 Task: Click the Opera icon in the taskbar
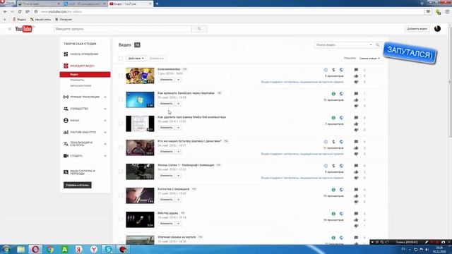[x=35, y=249]
